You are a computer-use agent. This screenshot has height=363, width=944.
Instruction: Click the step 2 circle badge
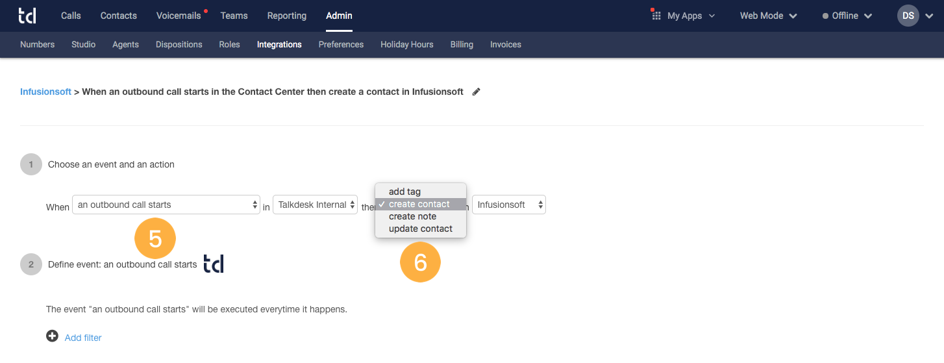click(31, 264)
